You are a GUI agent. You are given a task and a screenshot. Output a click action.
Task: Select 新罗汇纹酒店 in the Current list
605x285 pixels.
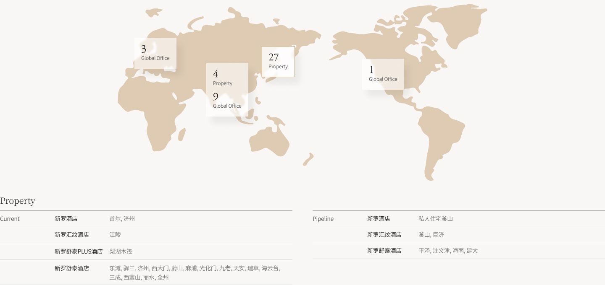click(x=72, y=235)
